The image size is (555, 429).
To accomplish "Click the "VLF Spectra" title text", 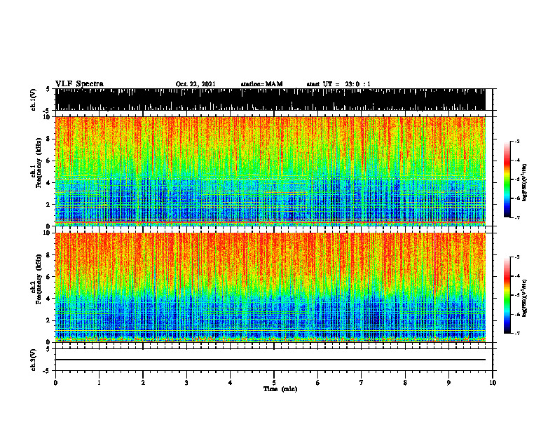I will click(x=79, y=84).
